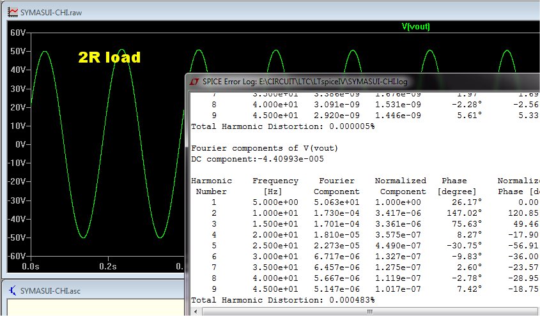Click the 0.0s label on time axis
540x316 pixels.
(x=31, y=266)
